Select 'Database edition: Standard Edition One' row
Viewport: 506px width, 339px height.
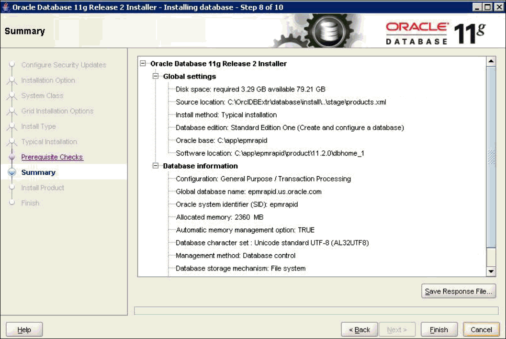click(x=290, y=127)
